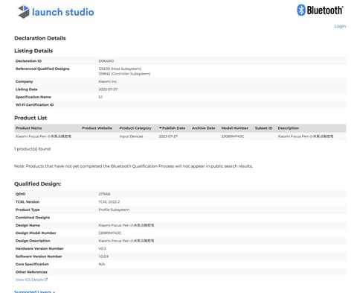Select Listing Date value 2023-07-27
The width and height of the screenshot is (357, 293).
(x=108, y=89)
